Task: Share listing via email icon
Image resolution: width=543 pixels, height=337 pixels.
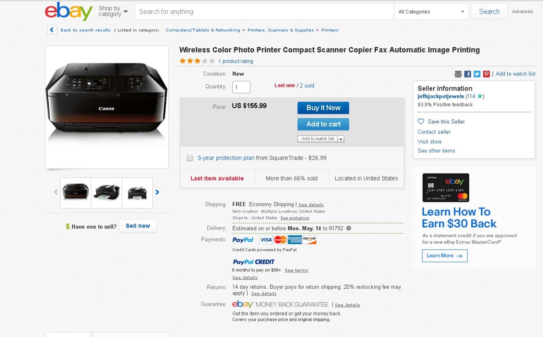Action: [x=458, y=74]
